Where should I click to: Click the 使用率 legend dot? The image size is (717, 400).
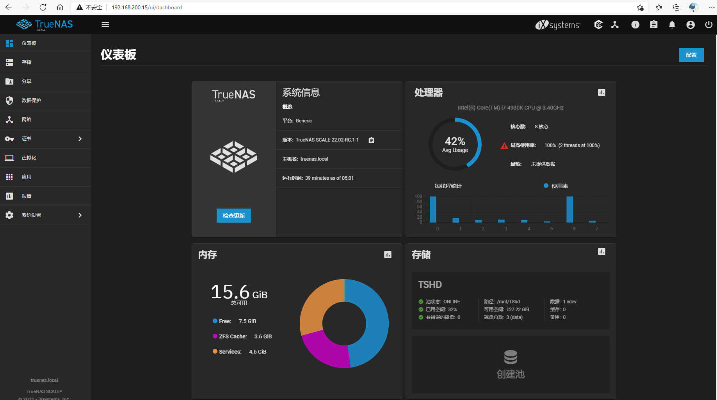pos(546,186)
